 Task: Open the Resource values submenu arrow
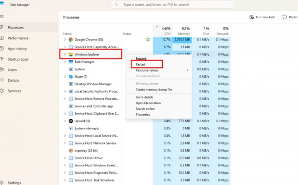click(187, 70)
